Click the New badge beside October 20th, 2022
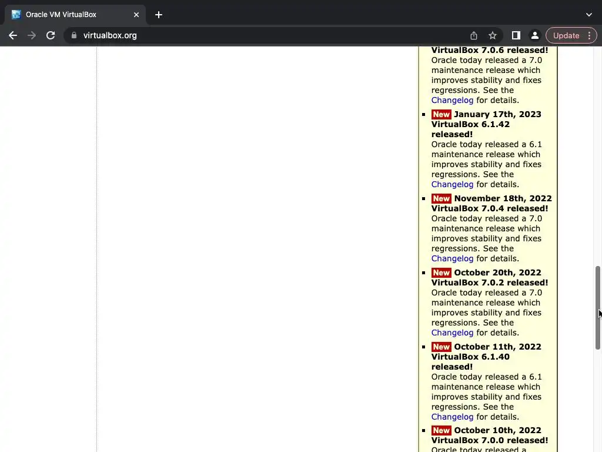Viewport: 602px width, 452px height. pos(441,273)
